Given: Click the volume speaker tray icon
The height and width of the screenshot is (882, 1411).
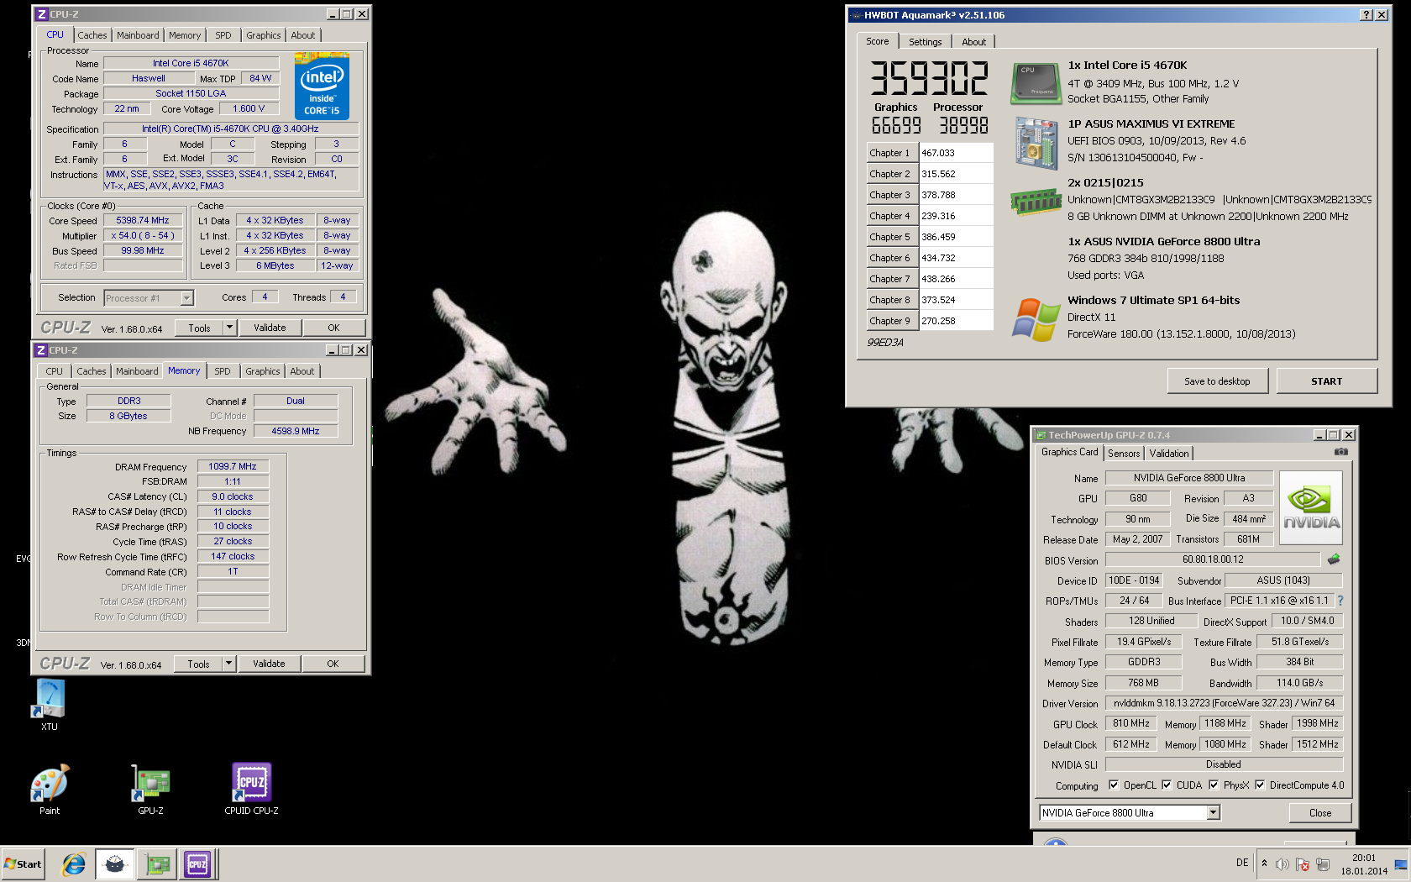Looking at the screenshot, I should (x=1282, y=864).
